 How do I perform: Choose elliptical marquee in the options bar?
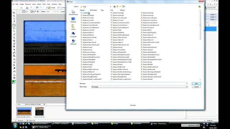[27, 11]
